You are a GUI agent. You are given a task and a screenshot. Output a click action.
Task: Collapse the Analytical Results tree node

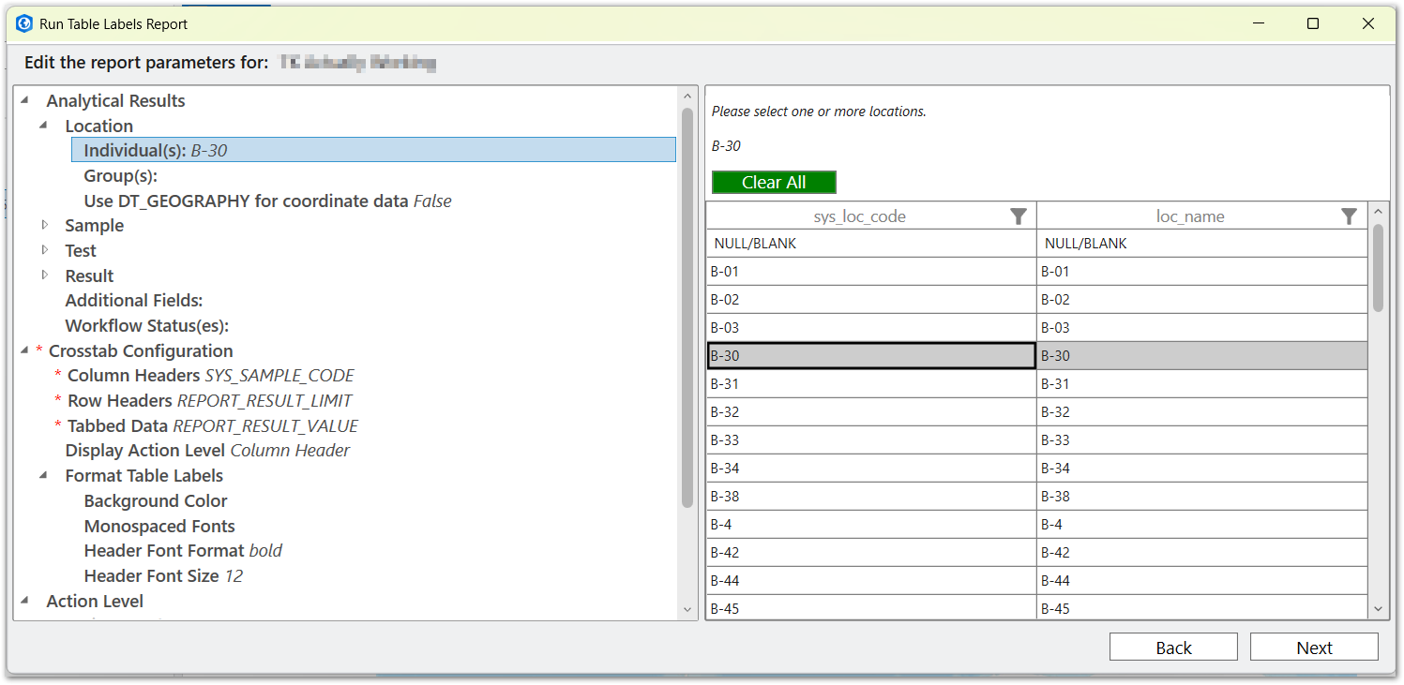(x=24, y=100)
